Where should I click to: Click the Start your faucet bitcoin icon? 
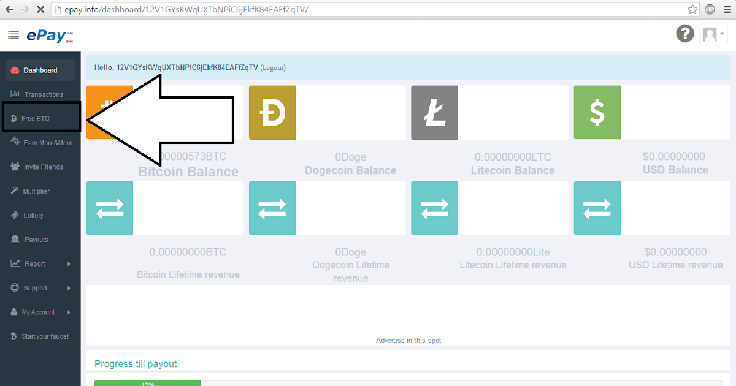14,336
